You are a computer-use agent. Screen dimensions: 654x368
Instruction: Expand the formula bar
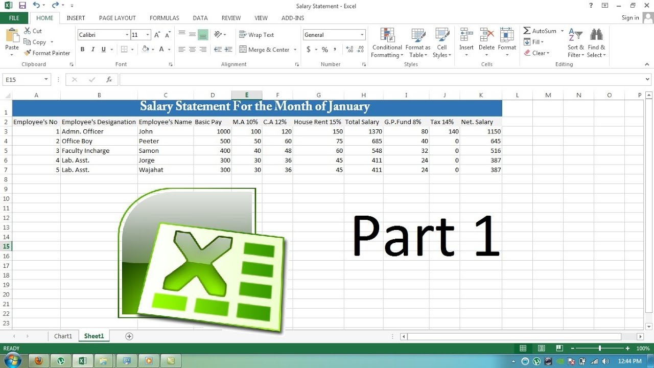click(648, 80)
